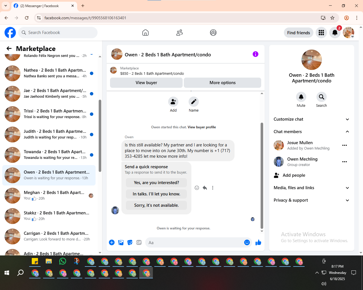This screenshot has width=363, height=290.
Task: Collapse the Chat members section
Action: [x=312, y=132]
